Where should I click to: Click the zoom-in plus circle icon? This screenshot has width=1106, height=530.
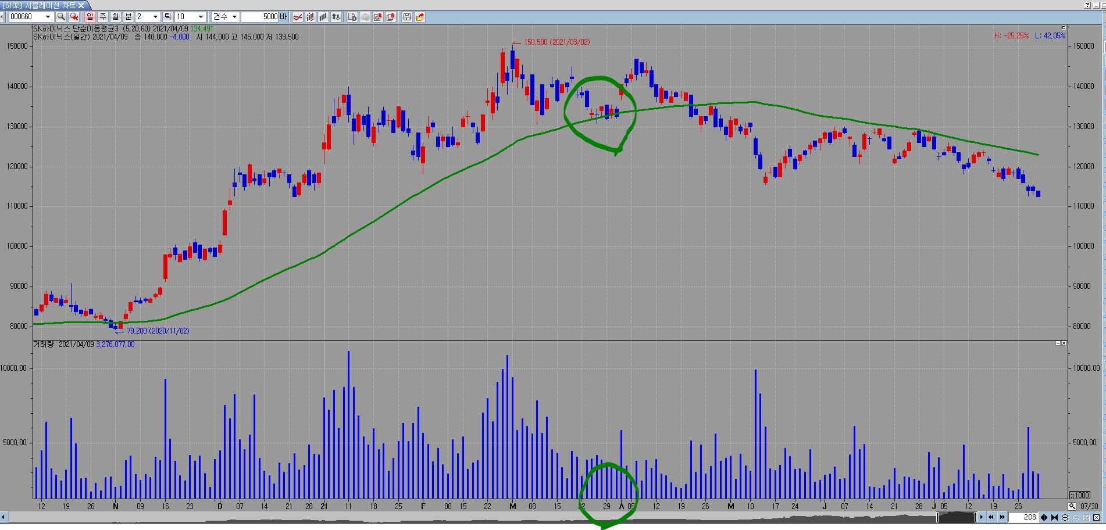click(x=1065, y=517)
